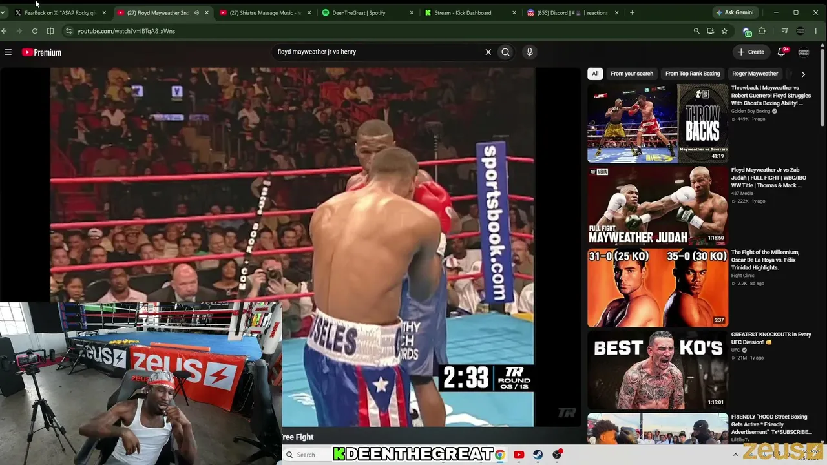Open the Best KO's UFC thumbnail
The width and height of the screenshot is (827, 465).
[658, 370]
